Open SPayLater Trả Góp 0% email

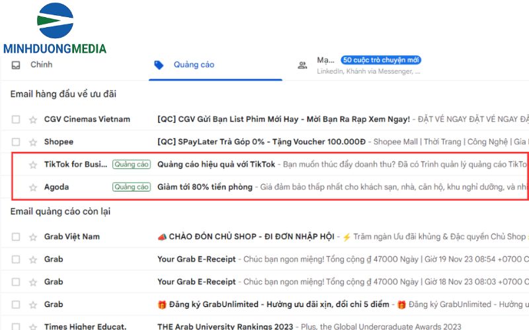(261, 142)
